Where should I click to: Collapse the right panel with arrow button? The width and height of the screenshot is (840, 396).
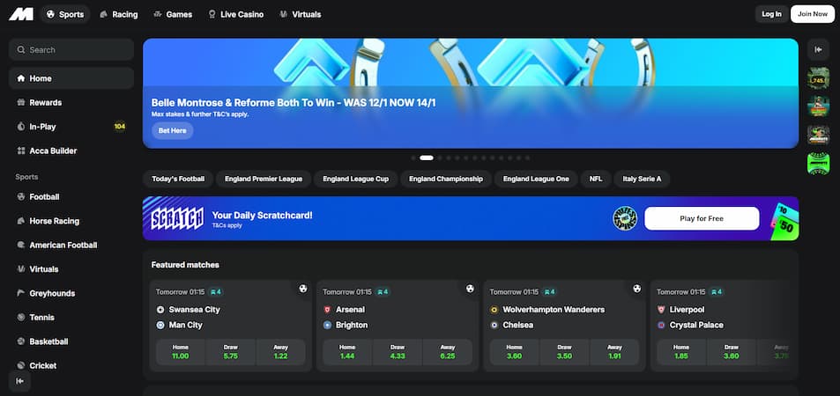click(x=818, y=50)
